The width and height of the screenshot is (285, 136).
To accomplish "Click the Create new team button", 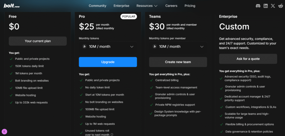I will pyautogui.click(x=178, y=62).
